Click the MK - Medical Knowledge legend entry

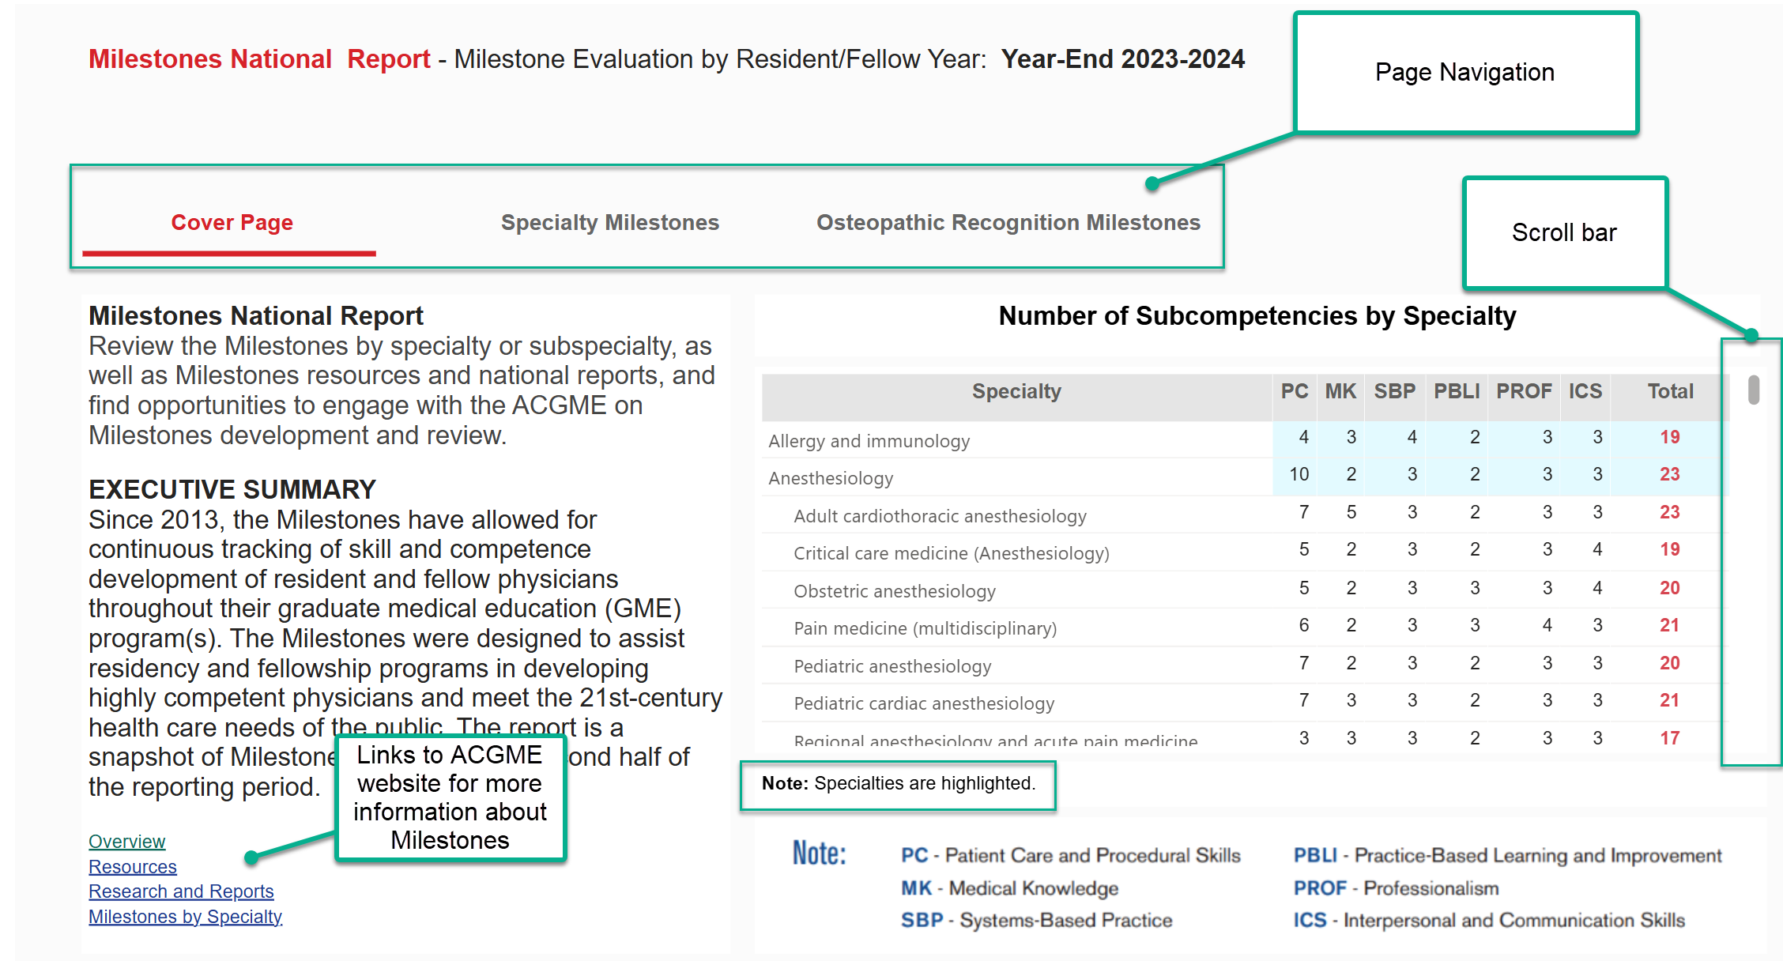pos(1009,888)
